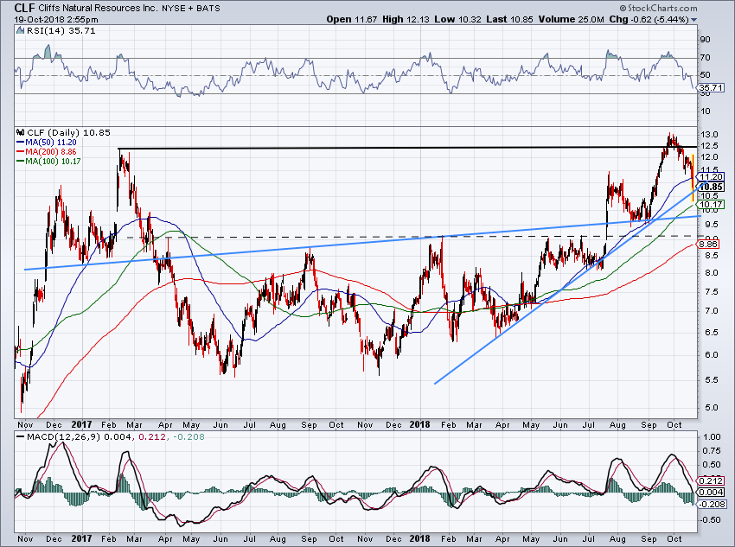The image size is (735, 547).
Task: Click the MA(200) 8.86 legend text
Action: (x=51, y=152)
